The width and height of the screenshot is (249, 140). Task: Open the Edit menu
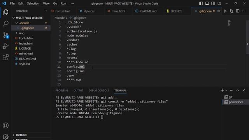(21, 3)
